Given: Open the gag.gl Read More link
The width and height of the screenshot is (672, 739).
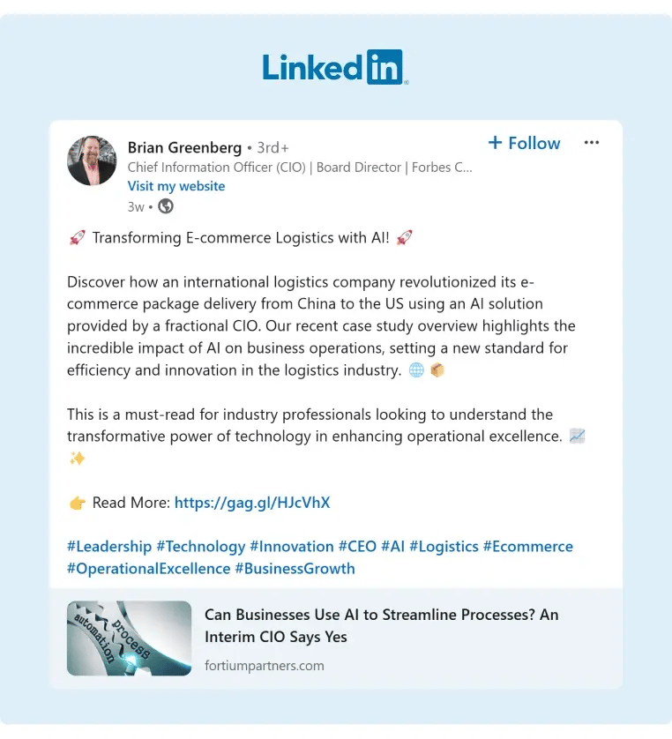Looking at the screenshot, I should tap(252, 503).
